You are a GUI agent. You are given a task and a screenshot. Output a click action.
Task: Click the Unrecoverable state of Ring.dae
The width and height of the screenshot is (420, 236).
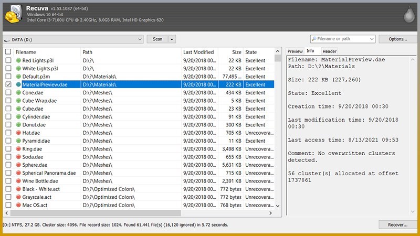tap(259, 149)
